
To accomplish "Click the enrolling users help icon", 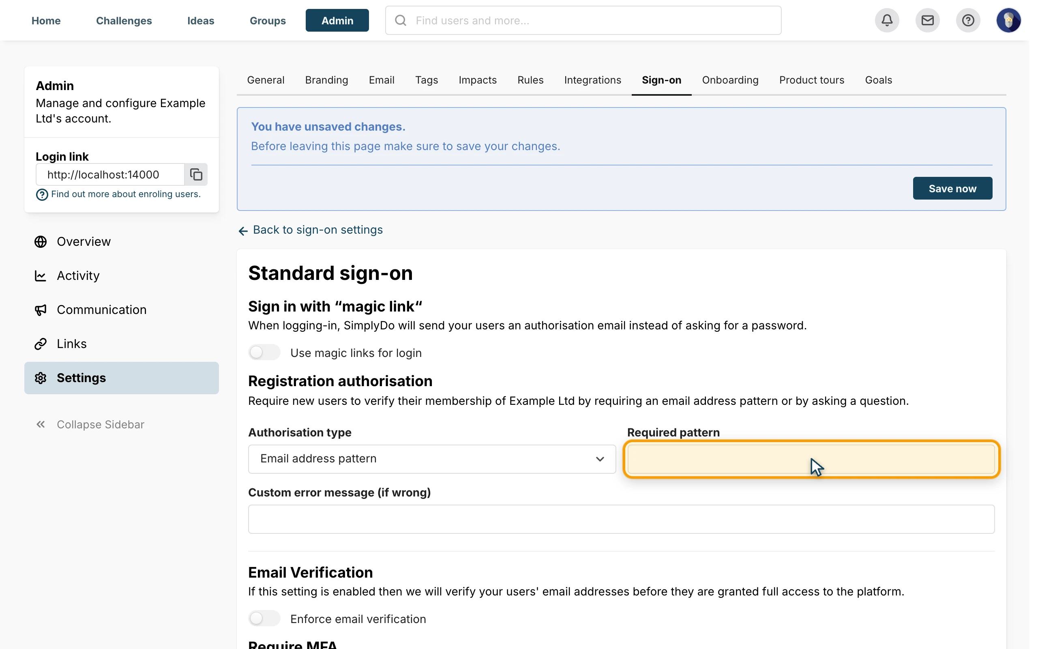I will coord(42,194).
